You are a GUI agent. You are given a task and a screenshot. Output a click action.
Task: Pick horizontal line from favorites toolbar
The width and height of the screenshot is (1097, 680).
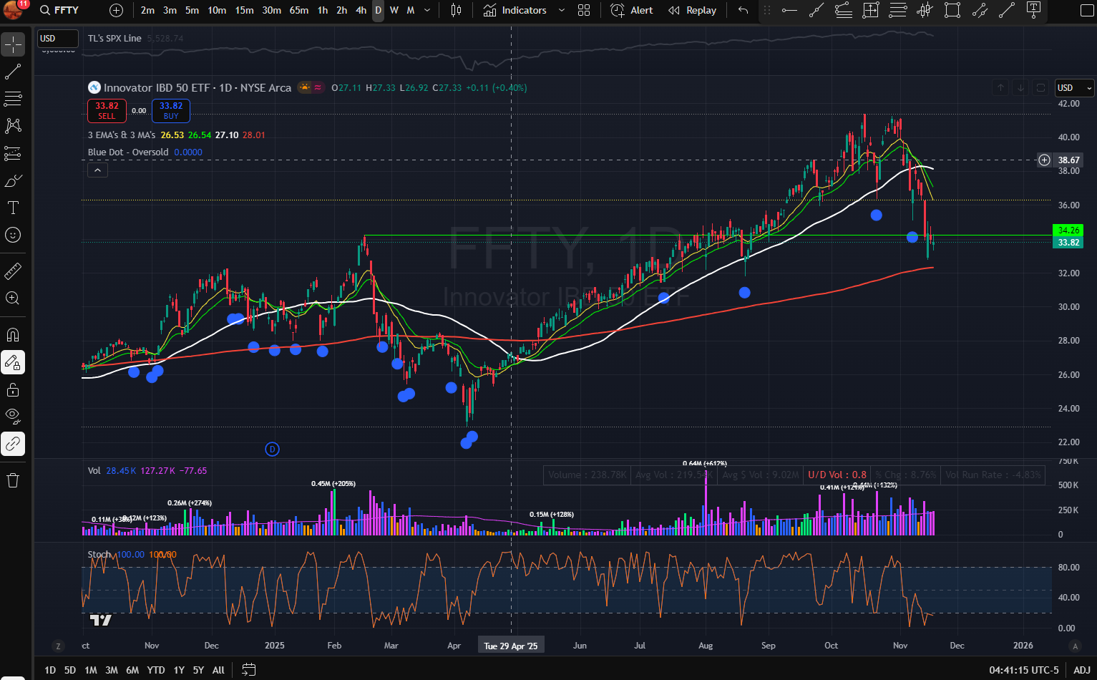(789, 10)
